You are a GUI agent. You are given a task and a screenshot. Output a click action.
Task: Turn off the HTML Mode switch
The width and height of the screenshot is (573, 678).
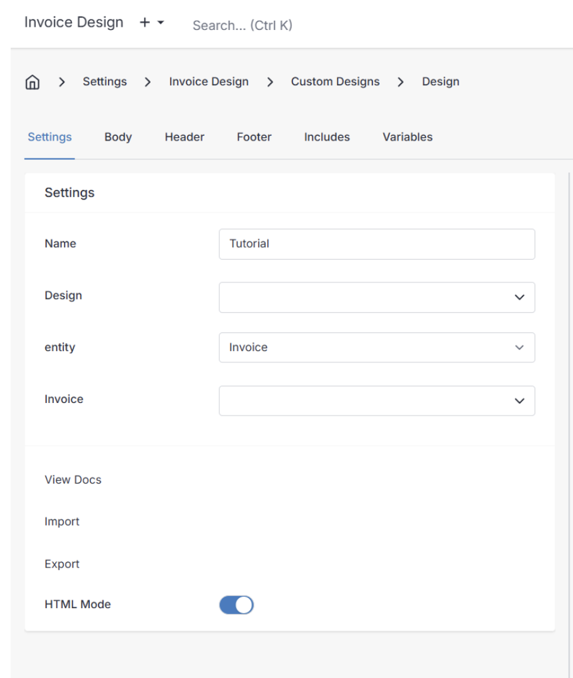[x=237, y=605]
